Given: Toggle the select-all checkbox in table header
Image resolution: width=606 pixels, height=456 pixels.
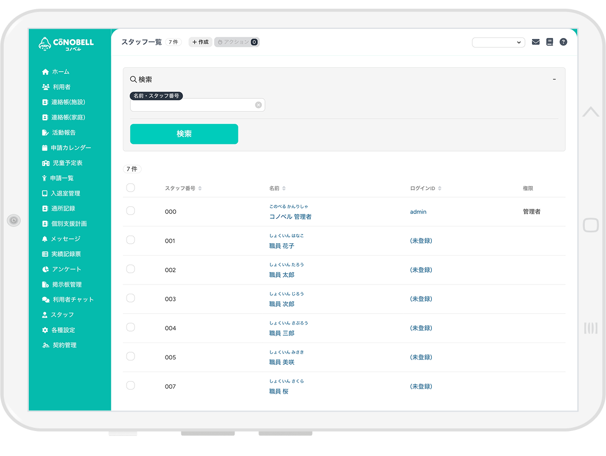Looking at the screenshot, I should point(130,188).
